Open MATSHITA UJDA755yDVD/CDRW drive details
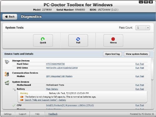Screen dimensions: 156x117 [62, 68]
